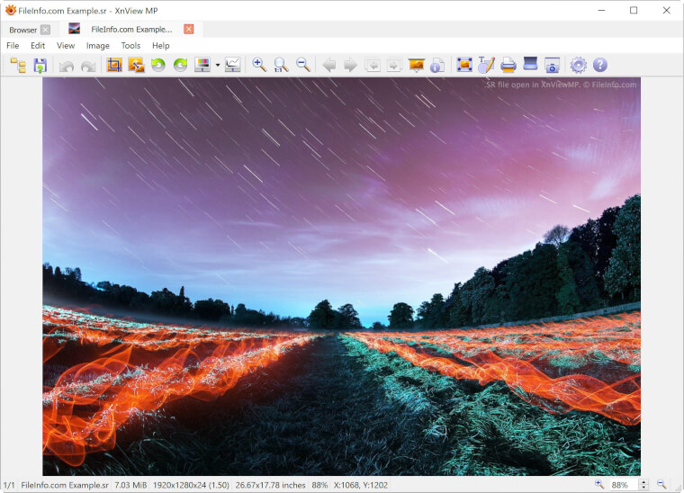This screenshot has height=493, width=684.
Task: Open the Image menu
Action: (97, 46)
